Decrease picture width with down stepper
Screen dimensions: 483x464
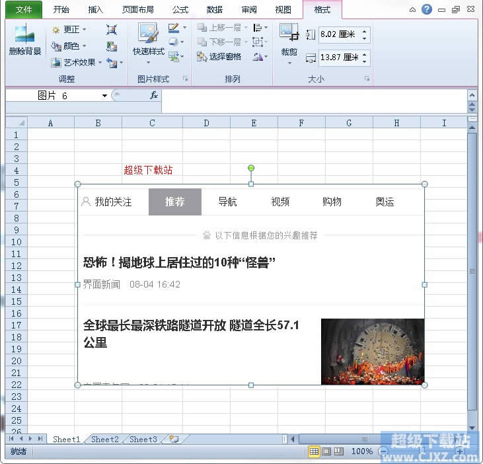365,61
